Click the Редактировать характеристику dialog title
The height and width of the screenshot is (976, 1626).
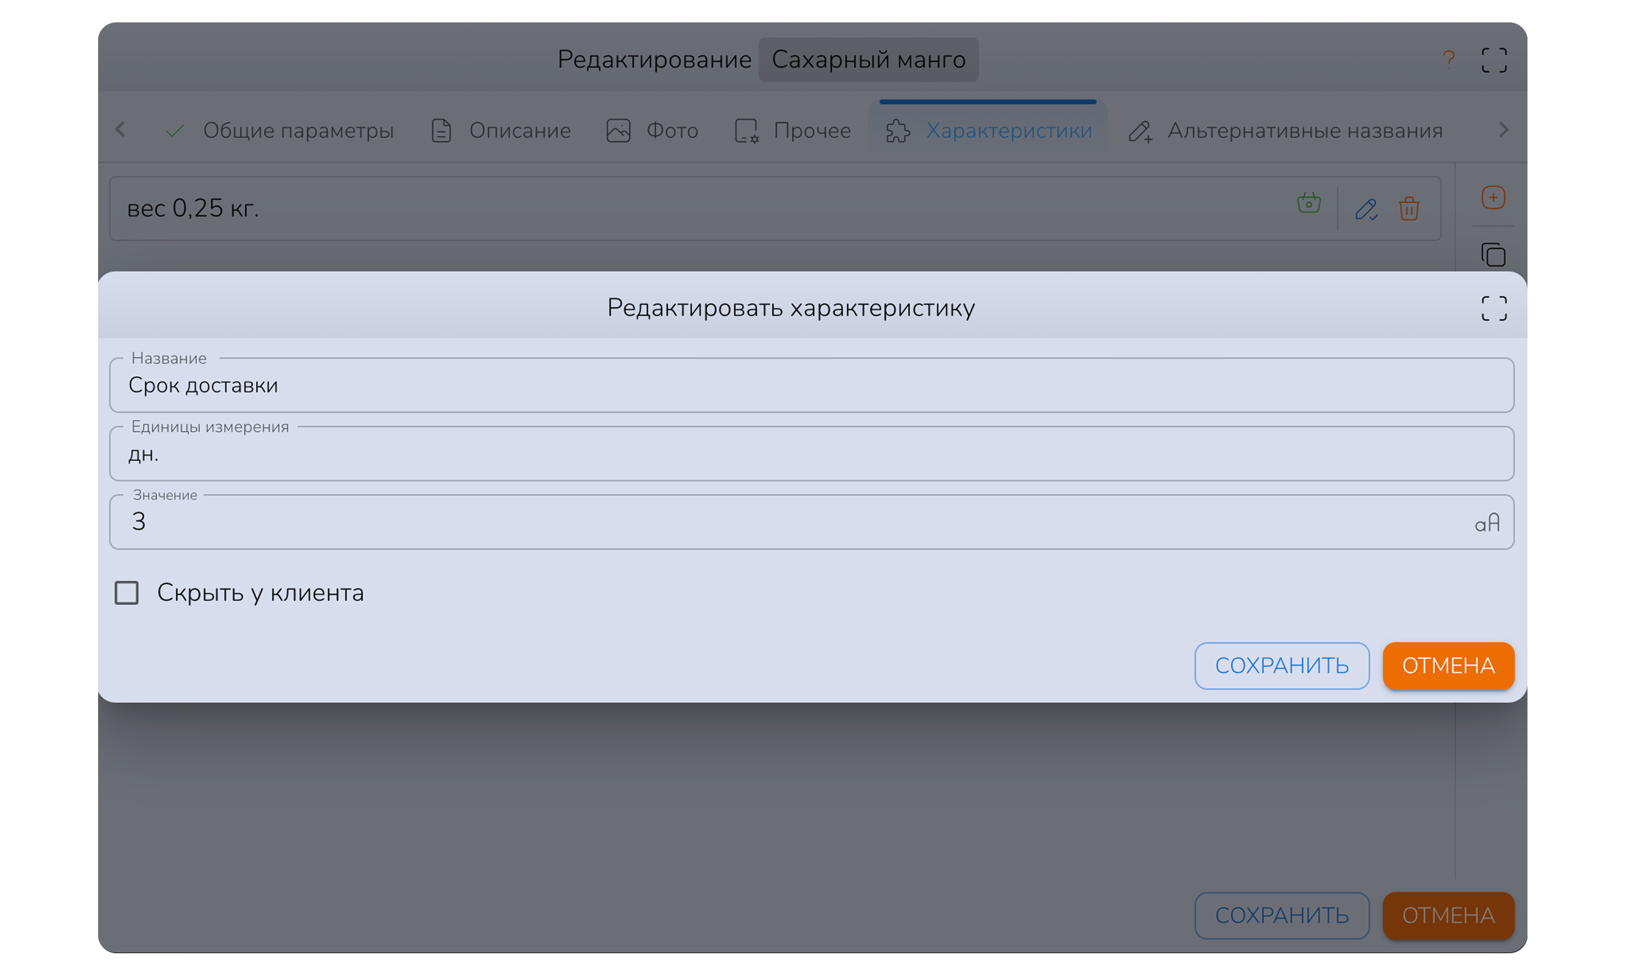pyautogui.click(x=791, y=308)
